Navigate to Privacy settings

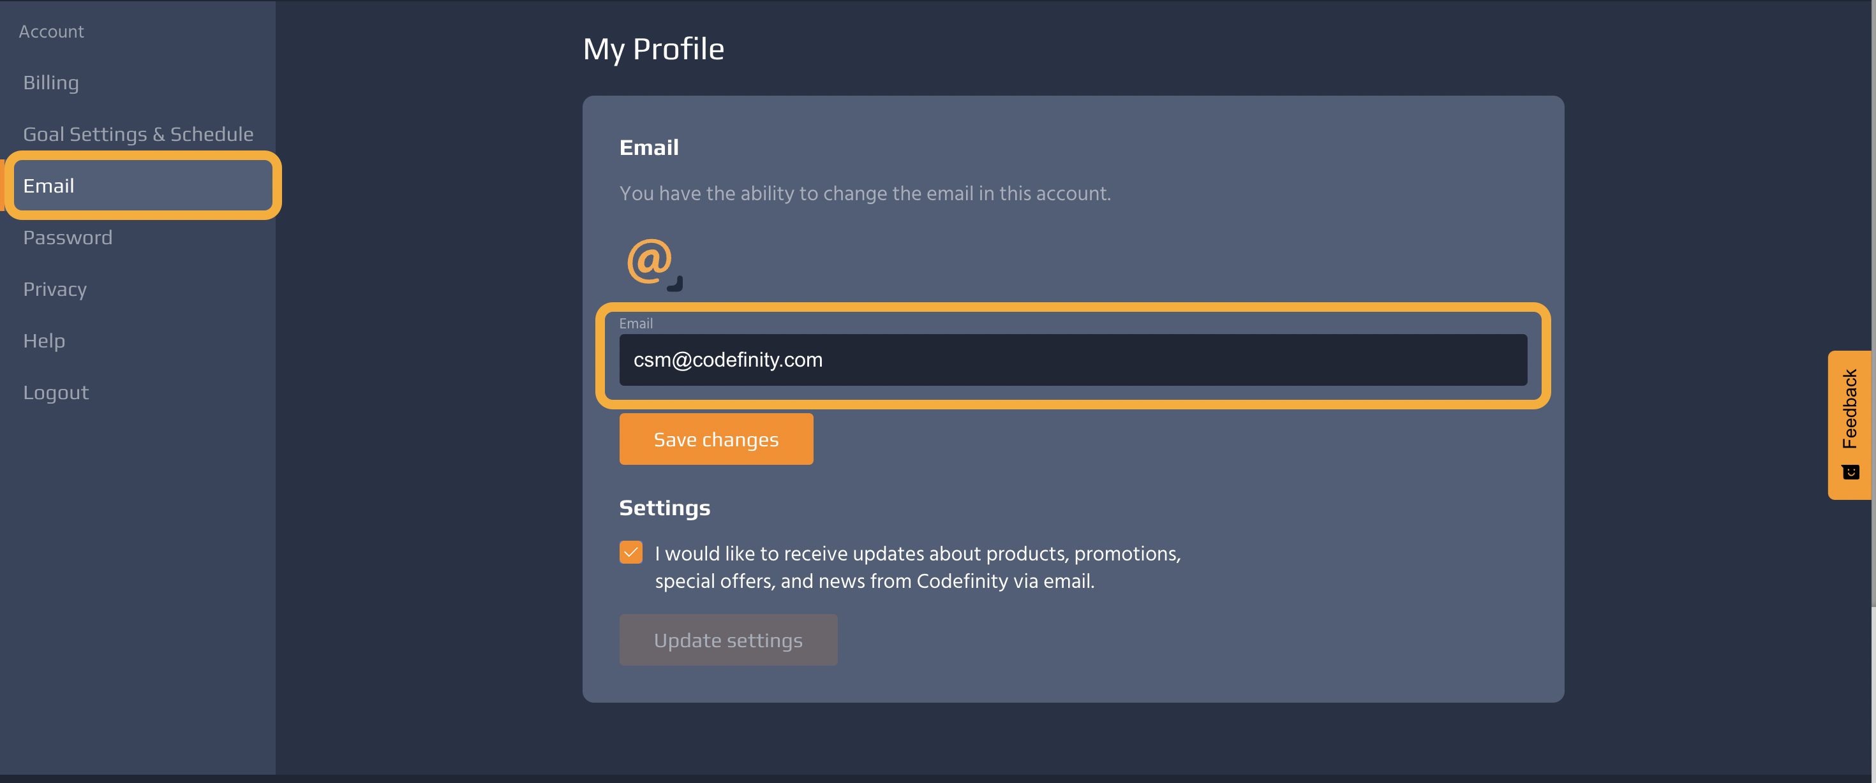tap(55, 289)
